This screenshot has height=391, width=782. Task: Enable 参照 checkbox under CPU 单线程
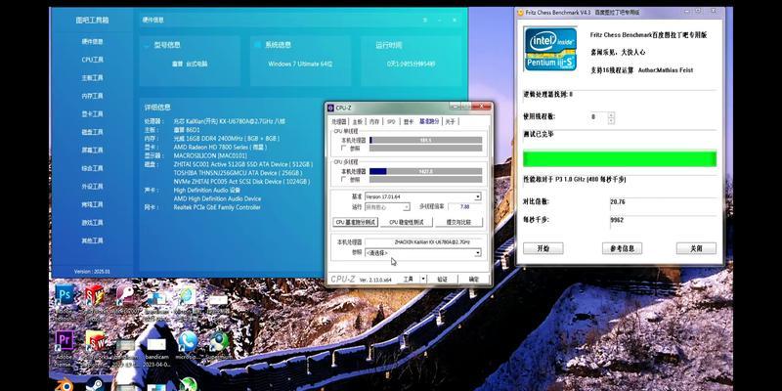pos(344,149)
